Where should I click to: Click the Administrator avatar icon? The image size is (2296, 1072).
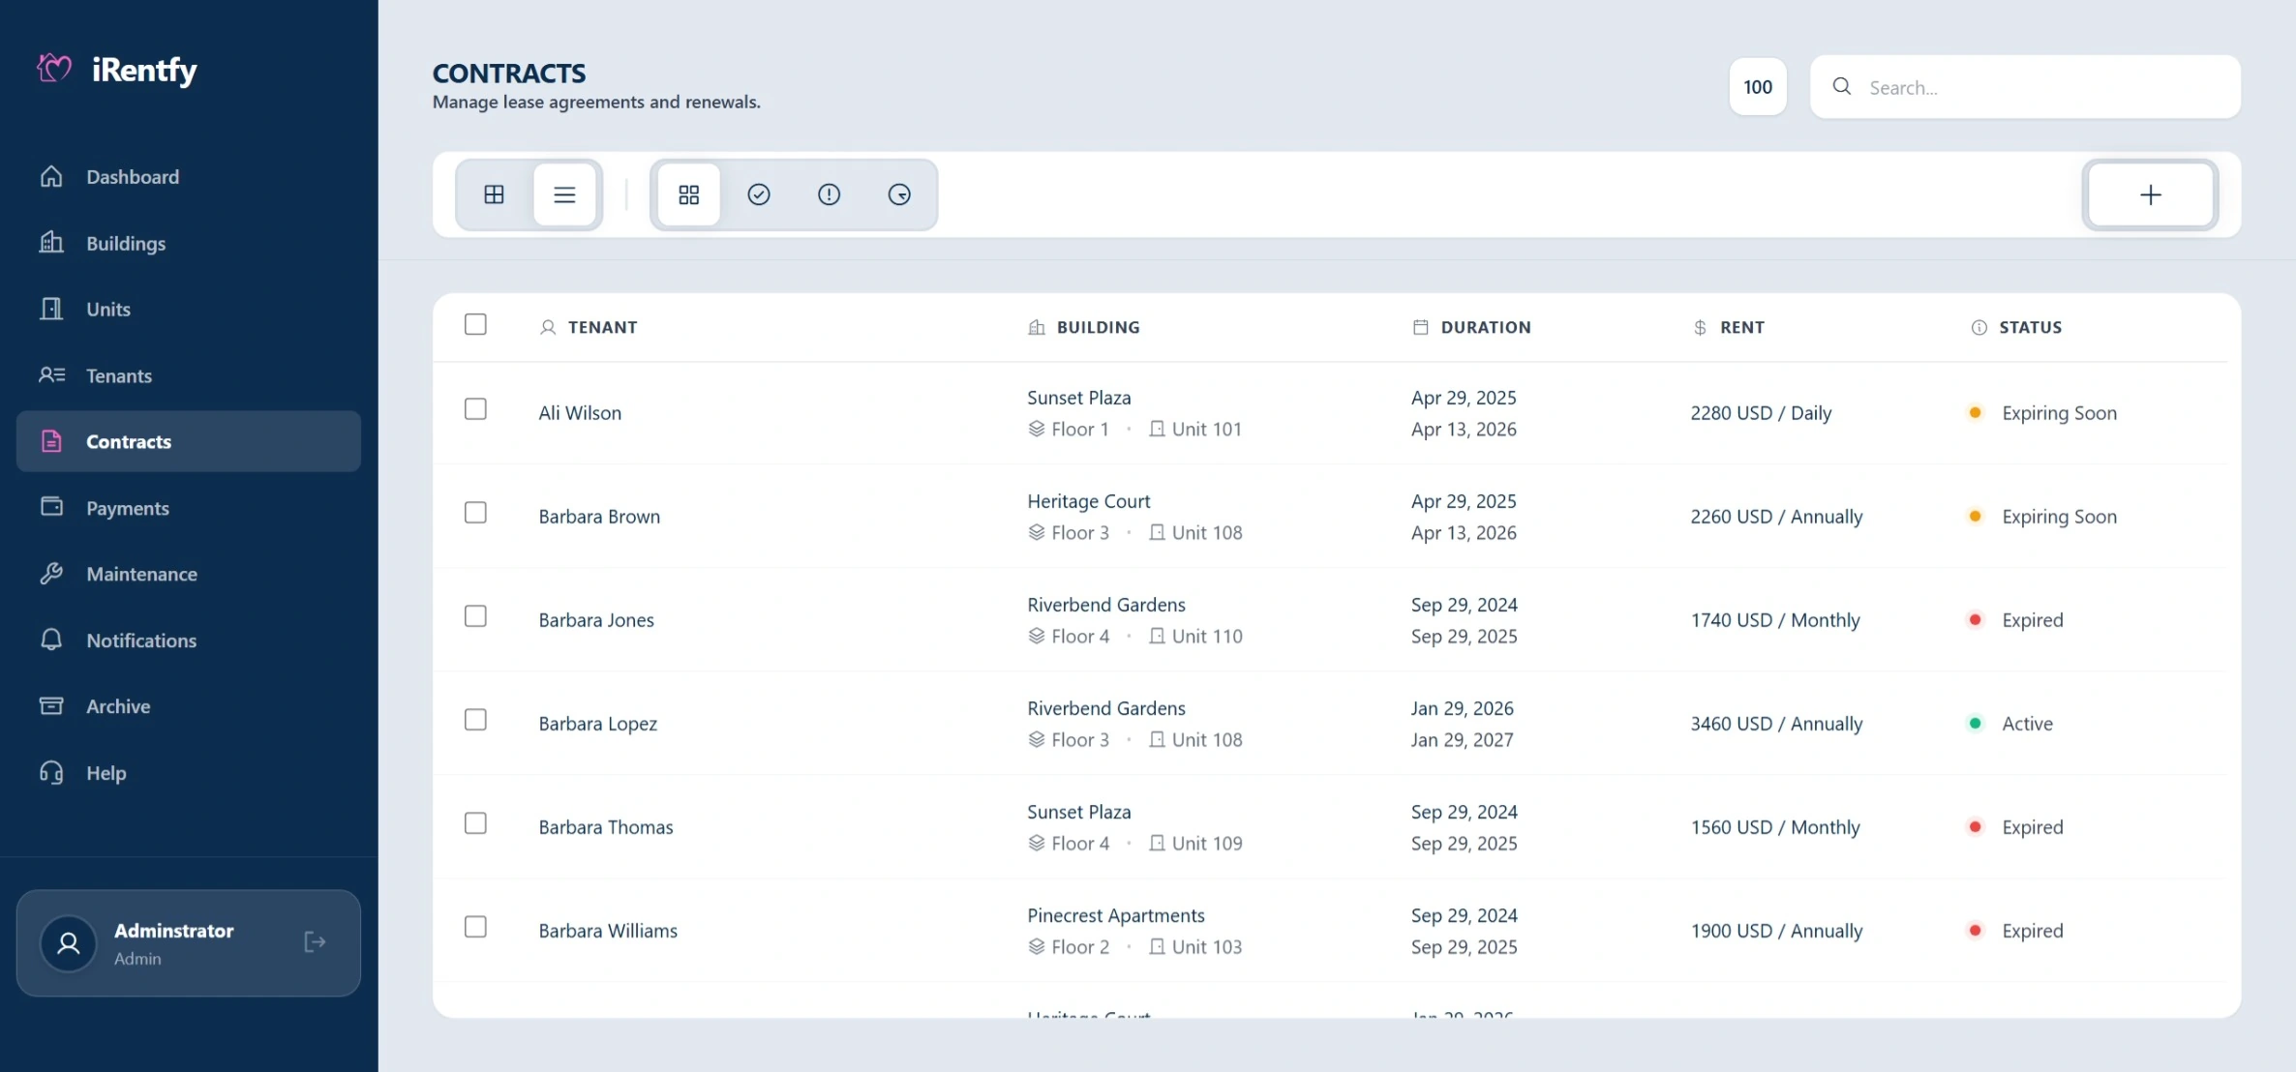(x=69, y=943)
